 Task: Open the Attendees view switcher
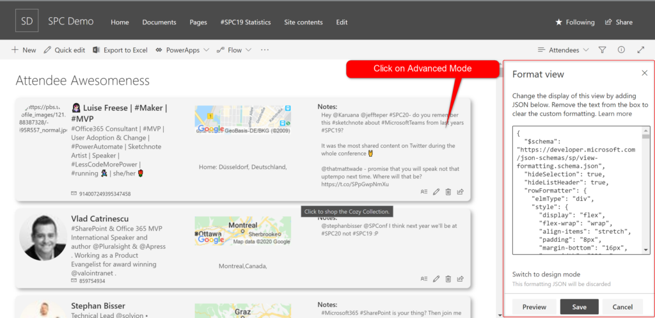563,50
